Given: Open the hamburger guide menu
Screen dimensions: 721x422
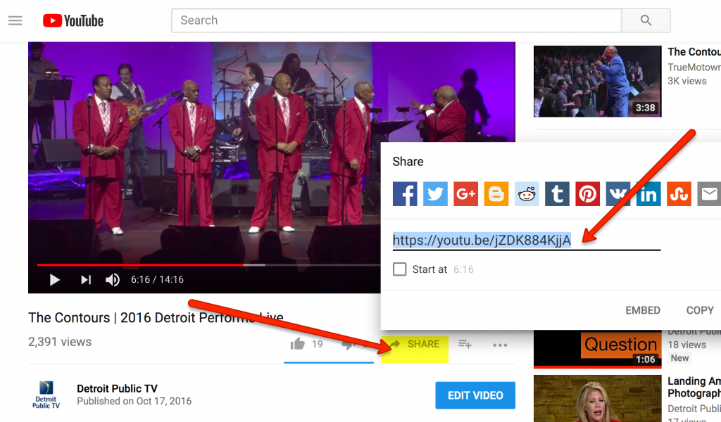Looking at the screenshot, I should (15, 20).
